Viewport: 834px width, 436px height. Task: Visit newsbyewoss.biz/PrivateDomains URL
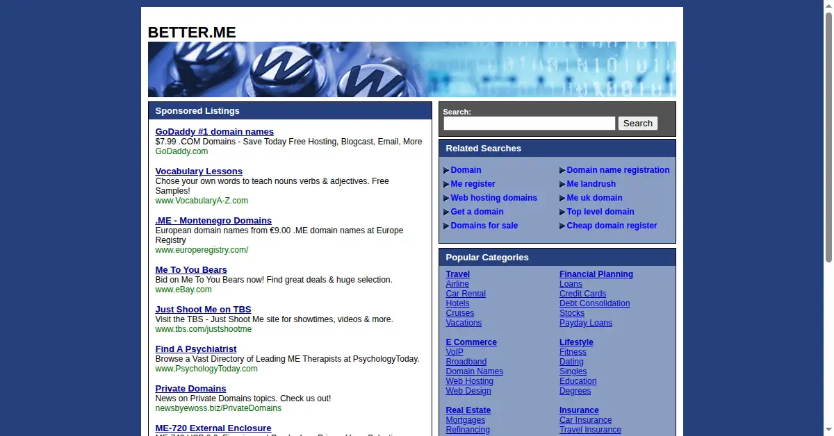218,408
